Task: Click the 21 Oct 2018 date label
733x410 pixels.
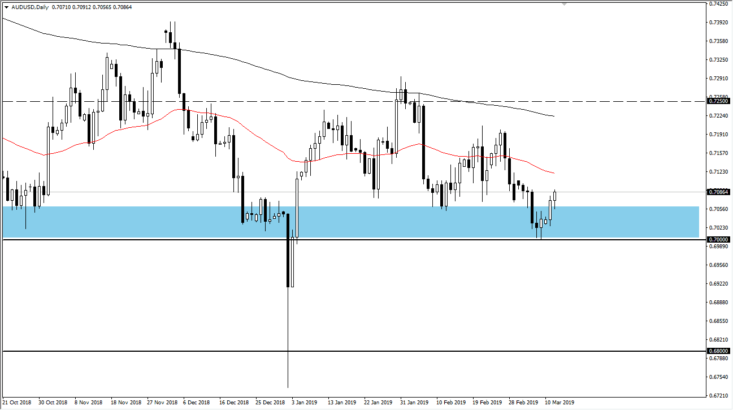Action: pos(17,402)
